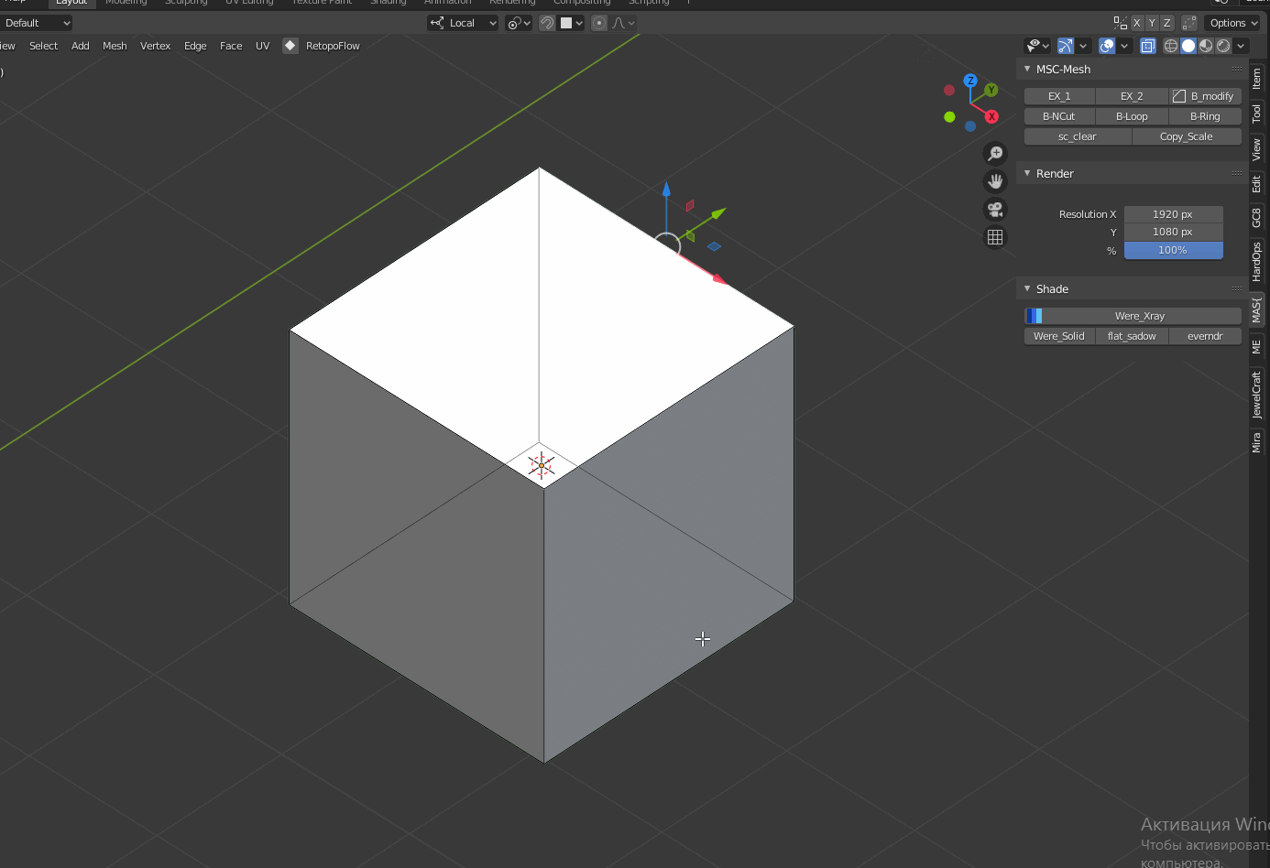Toggle camera view with the camera icon
Screen dimensions: 1270x868
click(995, 210)
